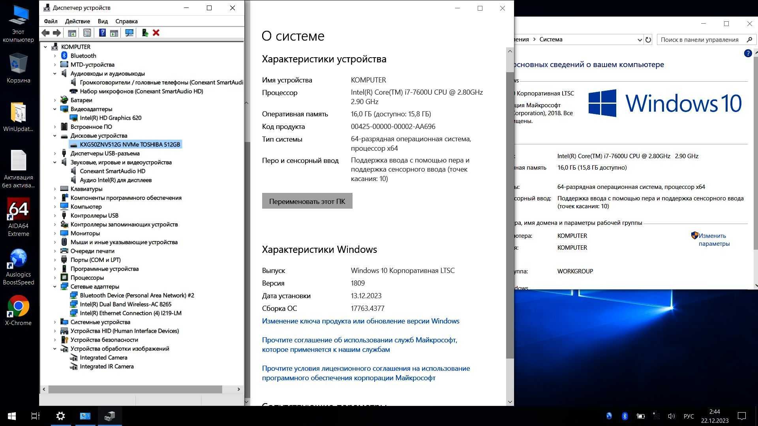
Task: Collapse the Сетевые адаптеры node
Action: (x=55, y=287)
